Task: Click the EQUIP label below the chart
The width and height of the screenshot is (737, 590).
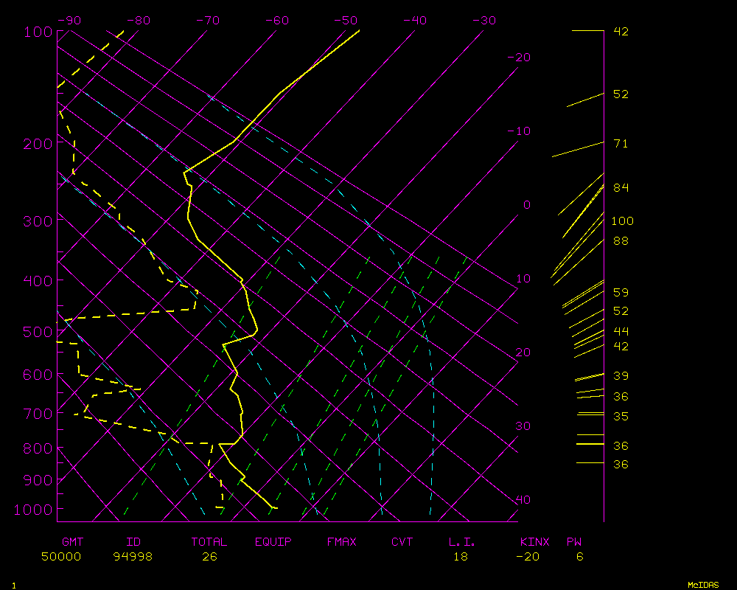Action: [273, 542]
